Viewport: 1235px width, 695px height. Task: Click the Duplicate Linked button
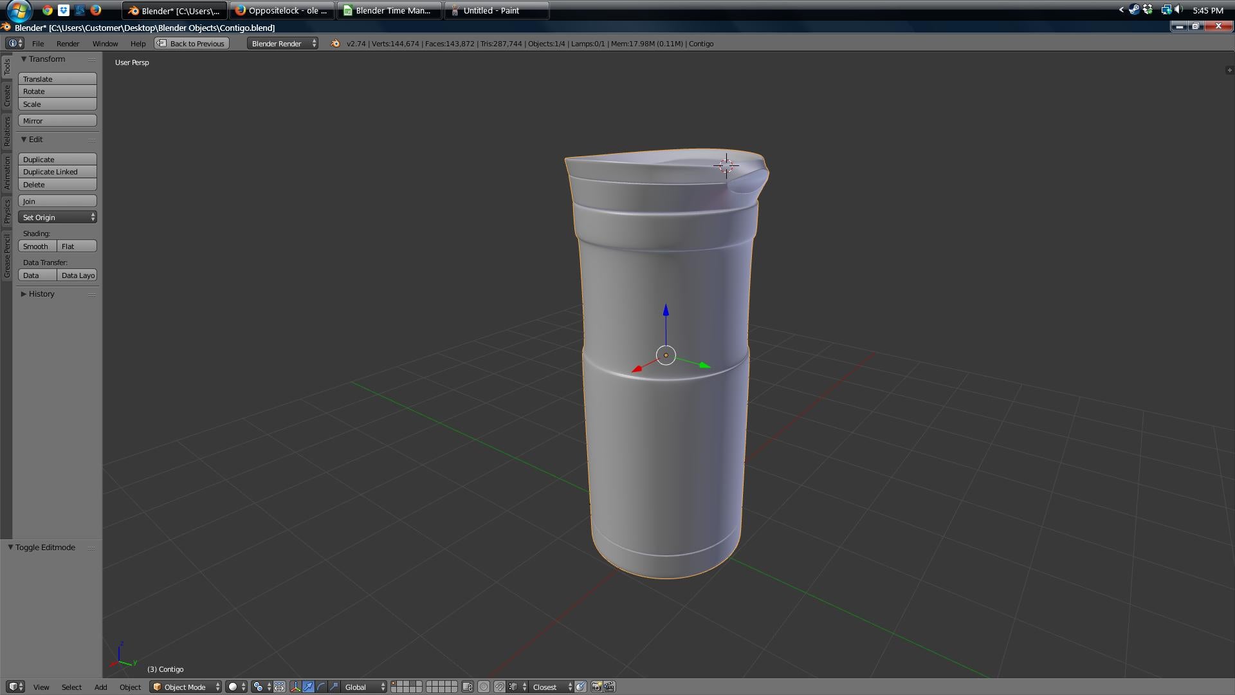pos(57,172)
